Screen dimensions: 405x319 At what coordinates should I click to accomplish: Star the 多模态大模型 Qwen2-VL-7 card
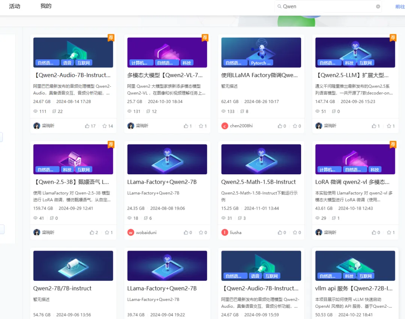[x=201, y=126]
